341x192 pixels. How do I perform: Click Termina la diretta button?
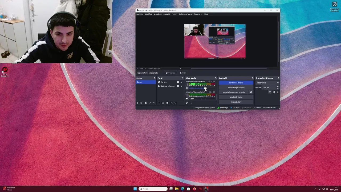coord(236,83)
